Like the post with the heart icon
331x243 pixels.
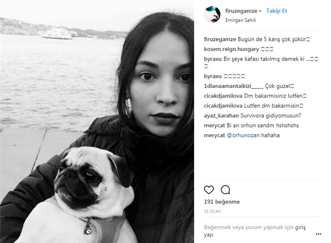coord(209,190)
